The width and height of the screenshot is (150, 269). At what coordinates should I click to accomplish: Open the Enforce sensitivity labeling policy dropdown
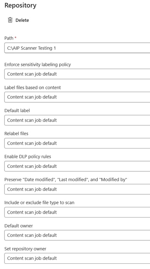pyautogui.click(x=77, y=74)
